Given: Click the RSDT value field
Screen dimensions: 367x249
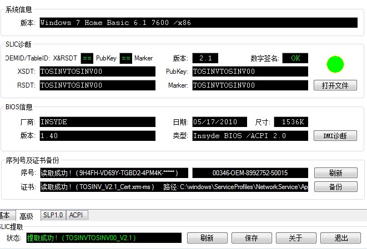Looking at the screenshot, I should click(x=97, y=85).
